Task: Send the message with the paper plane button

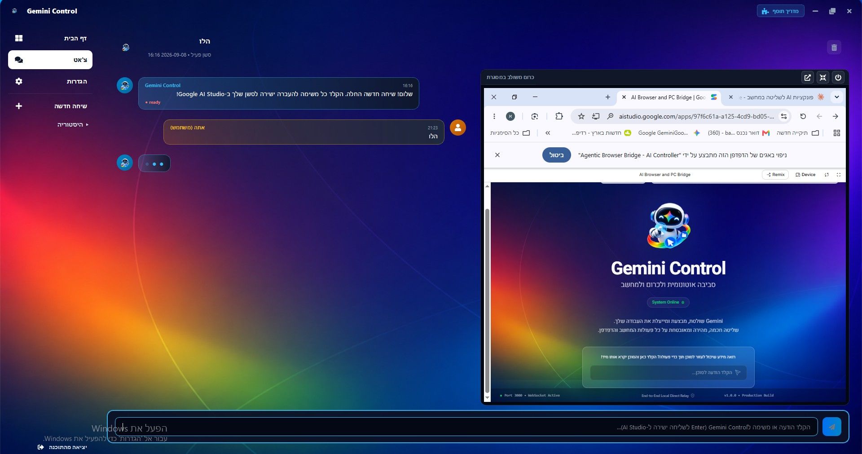Action: pyautogui.click(x=832, y=427)
